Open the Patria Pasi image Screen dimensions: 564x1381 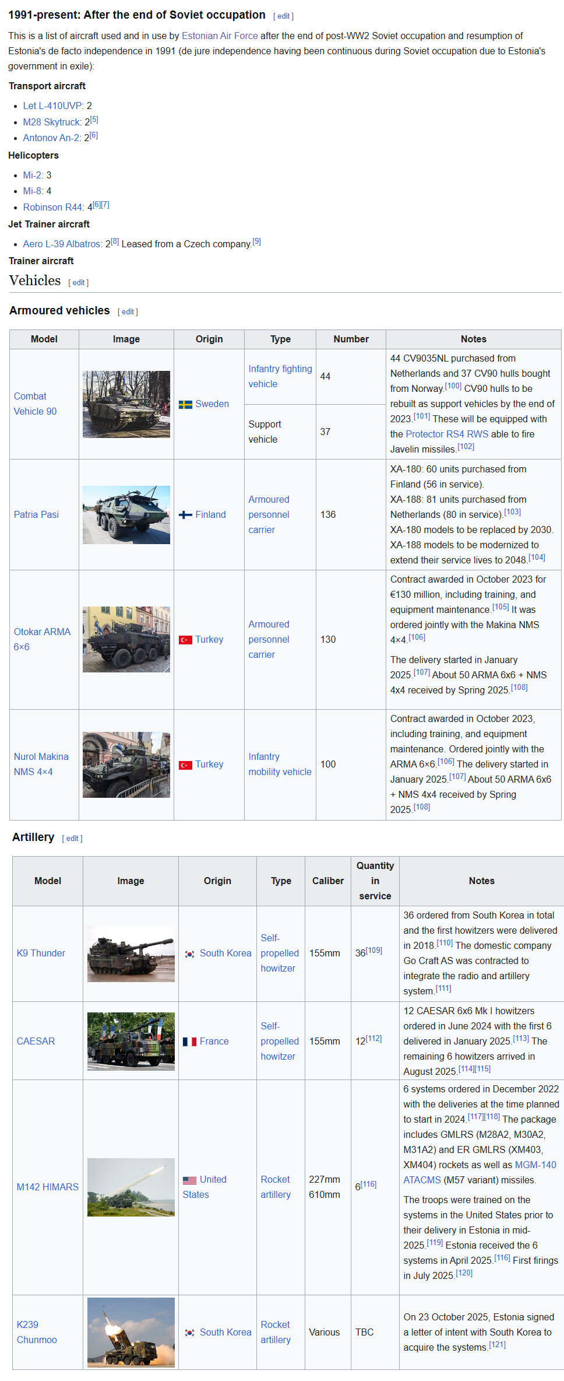point(126,515)
